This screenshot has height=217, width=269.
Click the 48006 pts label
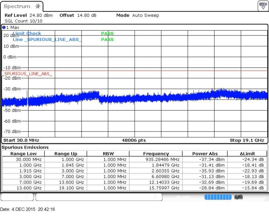click(134, 140)
